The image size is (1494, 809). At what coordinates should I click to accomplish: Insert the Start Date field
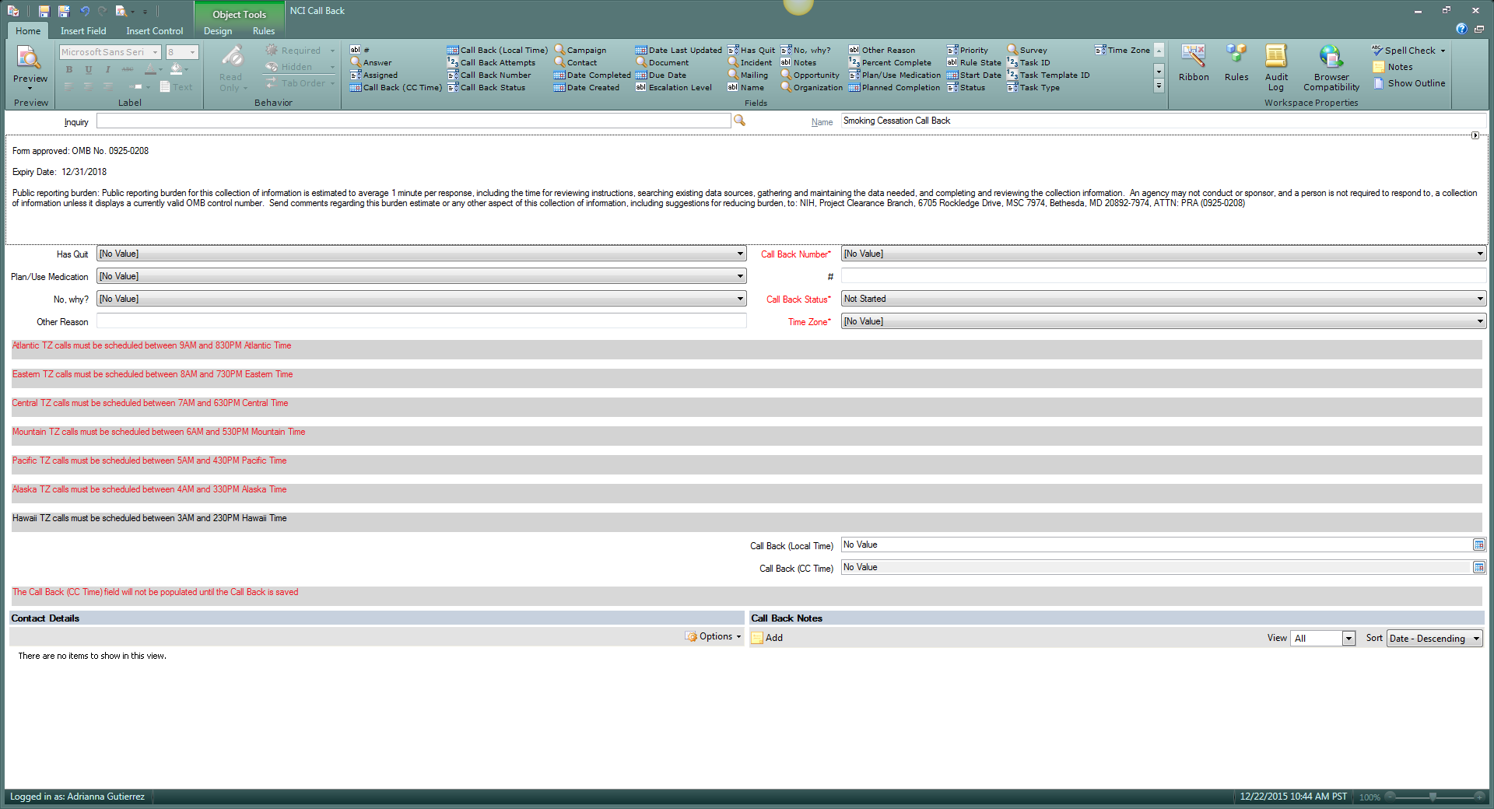(974, 75)
